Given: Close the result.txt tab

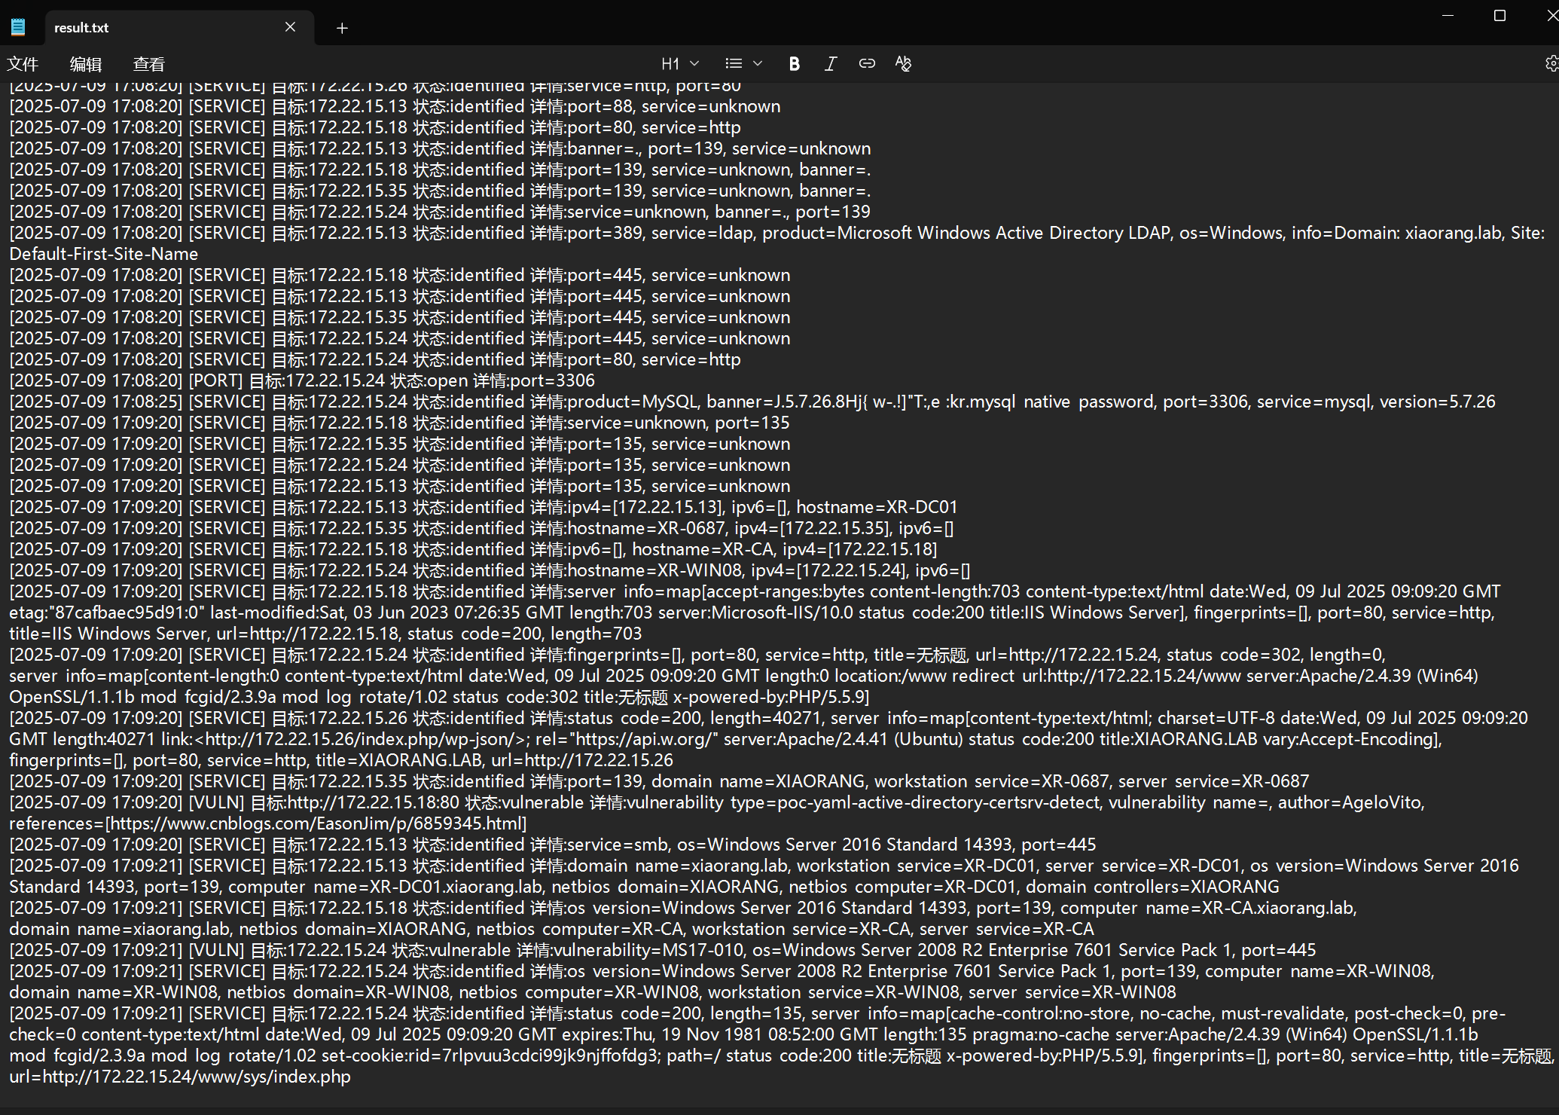Looking at the screenshot, I should click(x=290, y=28).
